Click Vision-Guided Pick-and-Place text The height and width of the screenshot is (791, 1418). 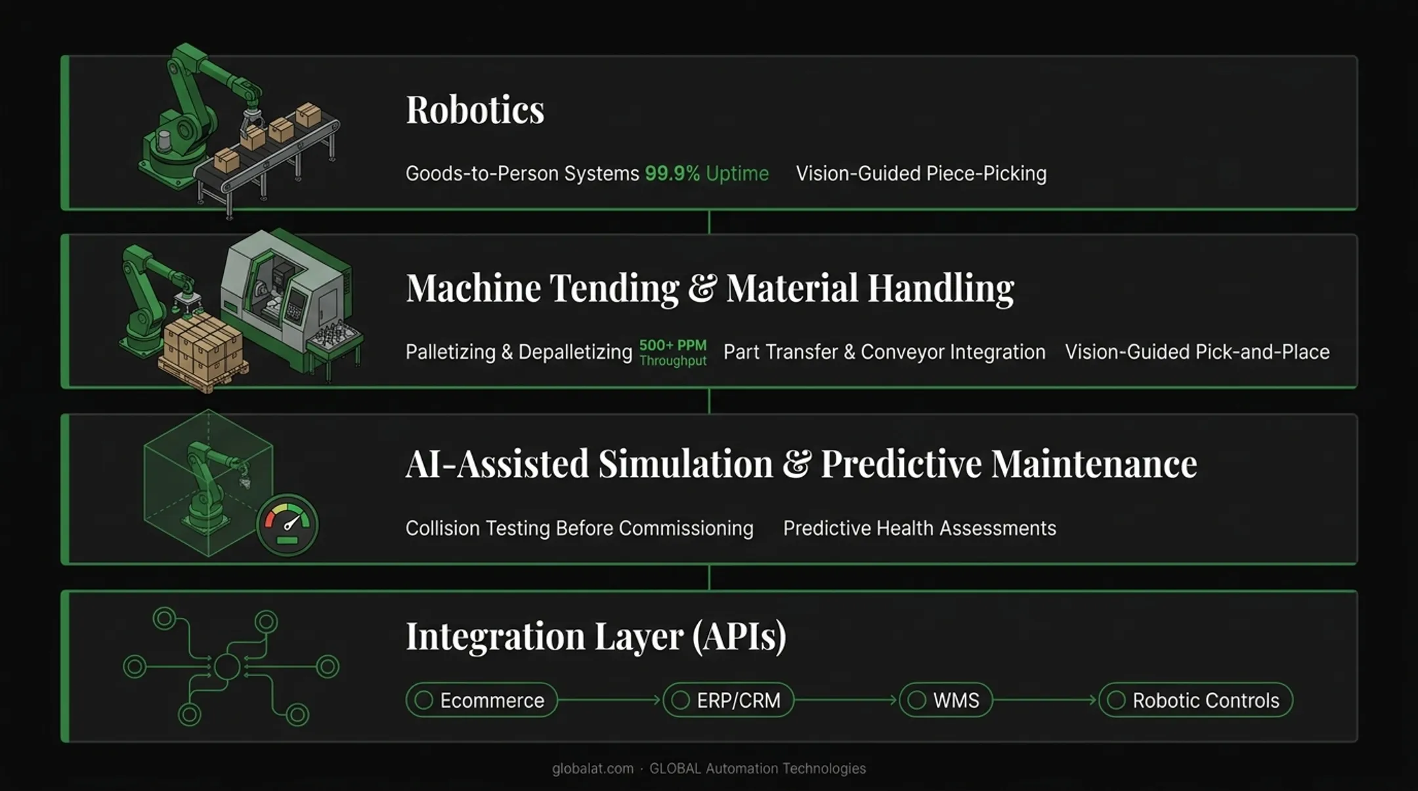tap(1197, 352)
